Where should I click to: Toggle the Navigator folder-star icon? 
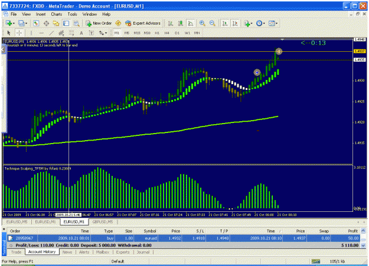(x=56, y=23)
